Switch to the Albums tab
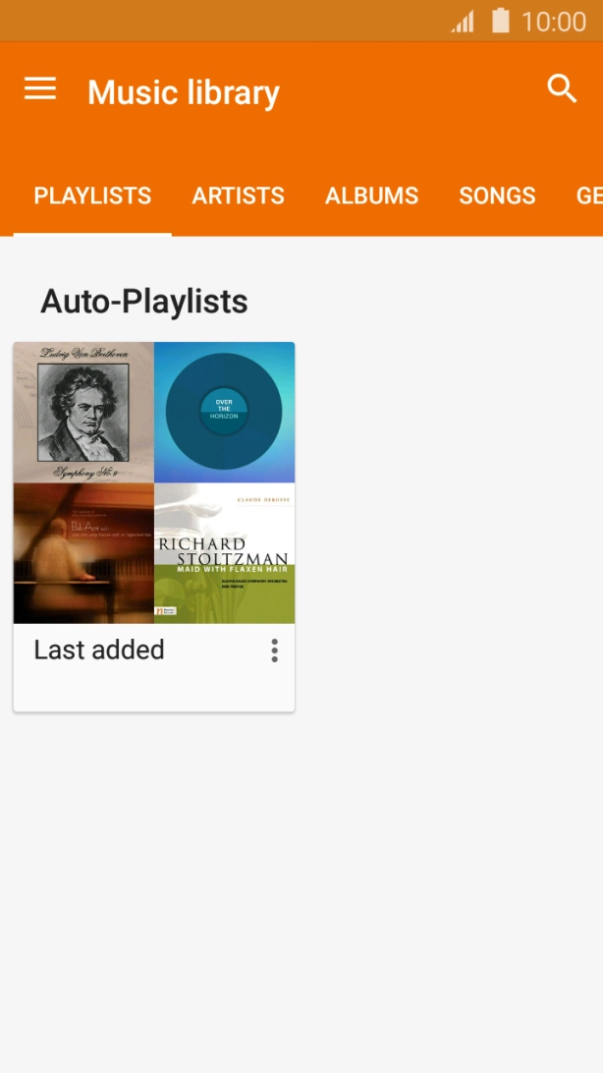 coord(371,196)
